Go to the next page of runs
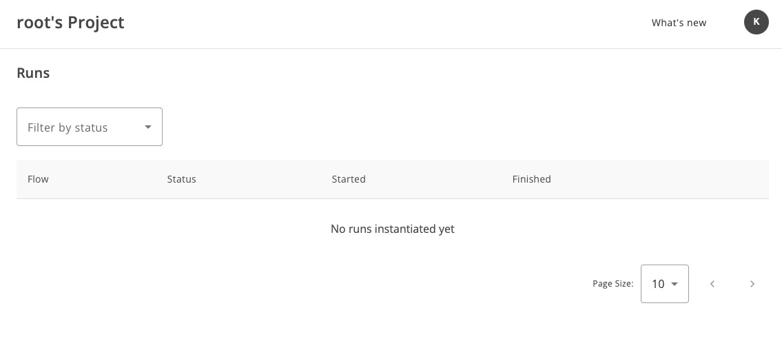This screenshot has height=361, width=782. pos(752,284)
